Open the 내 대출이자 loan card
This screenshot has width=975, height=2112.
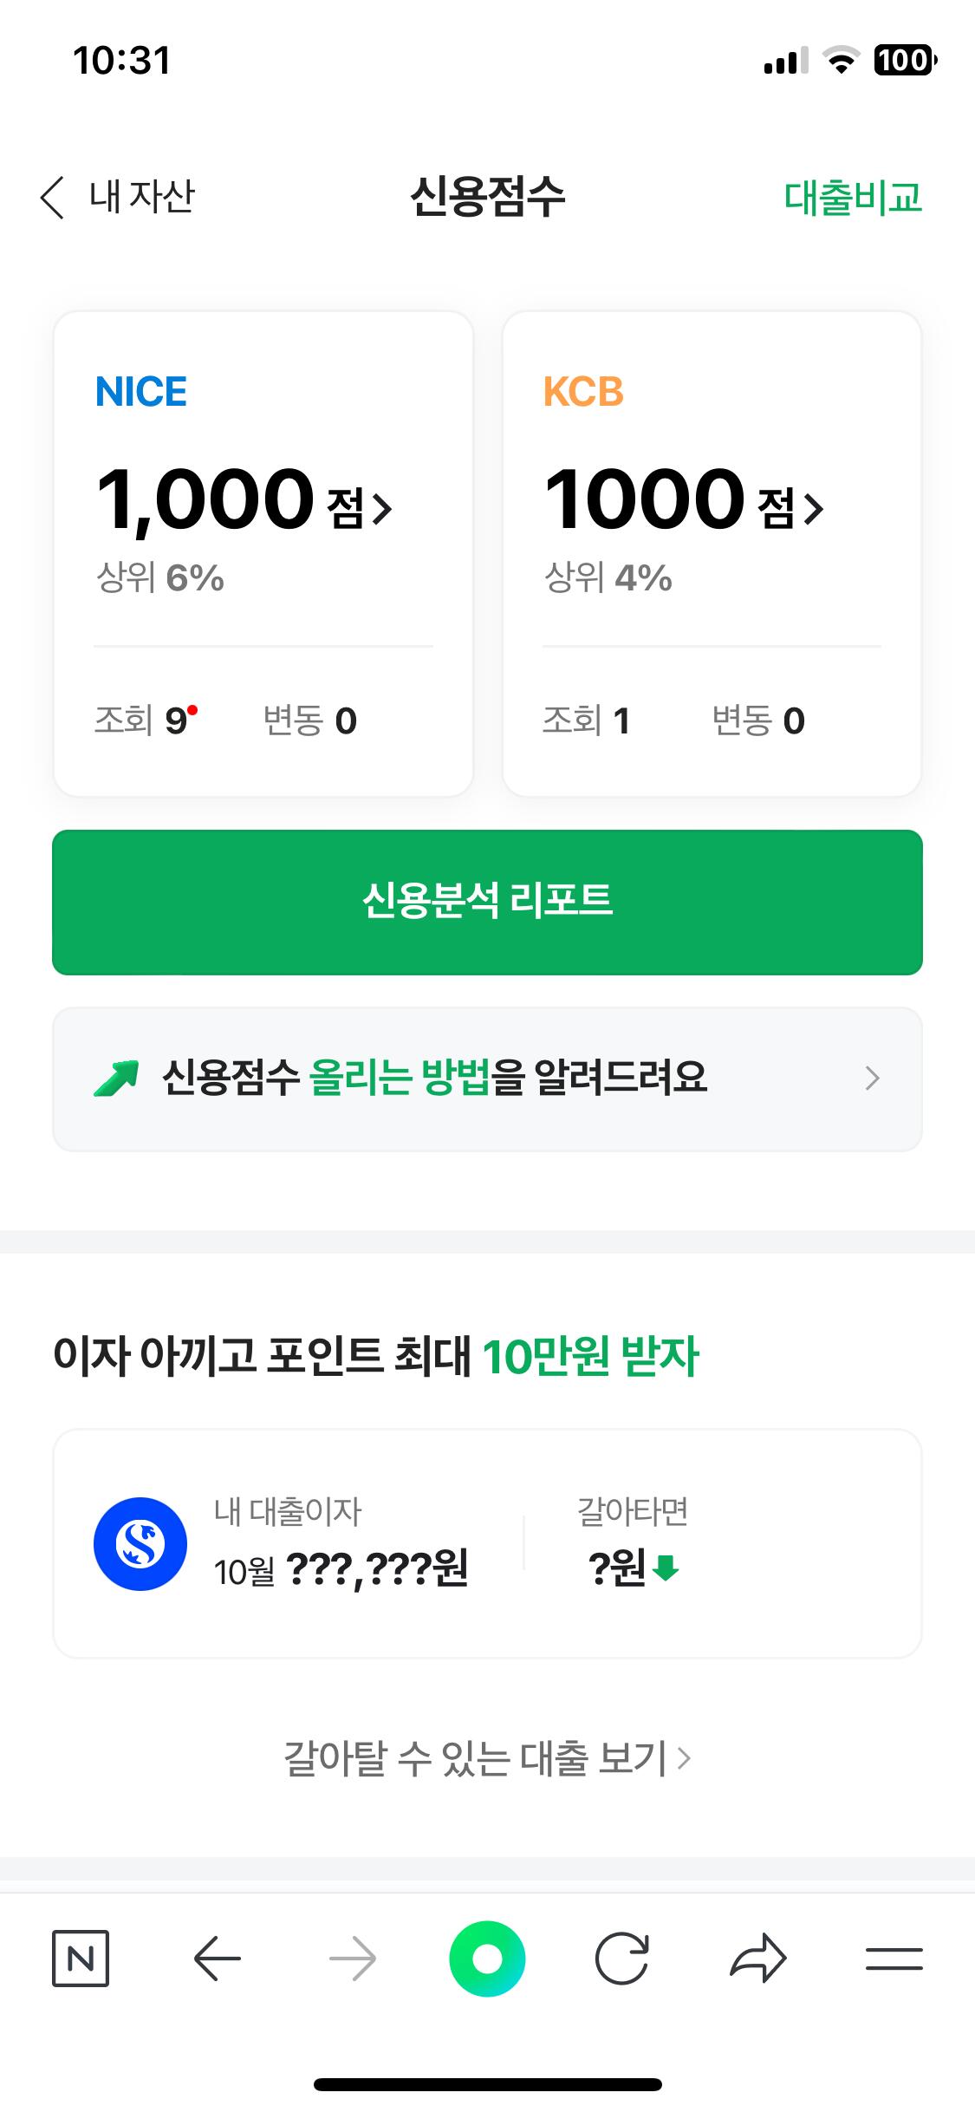tap(487, 1543)
